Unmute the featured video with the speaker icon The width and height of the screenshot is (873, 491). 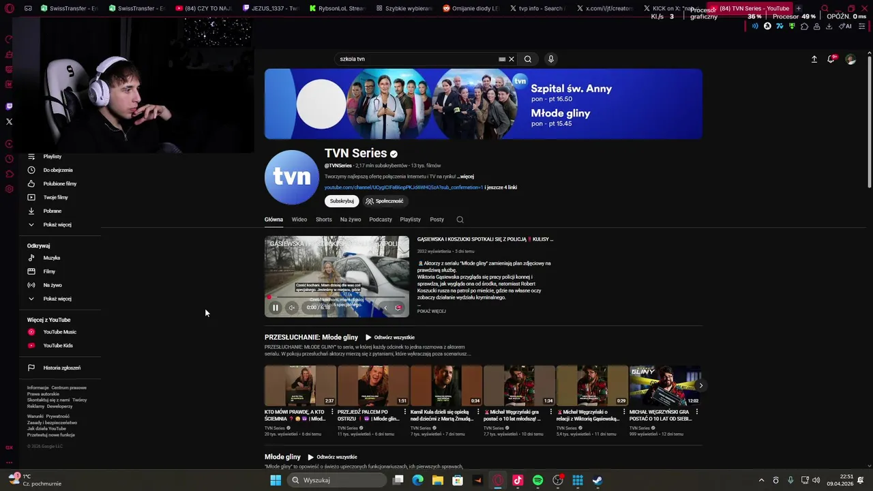point(292,308)
